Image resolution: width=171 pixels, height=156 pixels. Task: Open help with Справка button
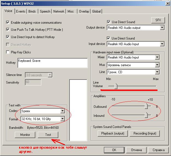pos(159,150)
